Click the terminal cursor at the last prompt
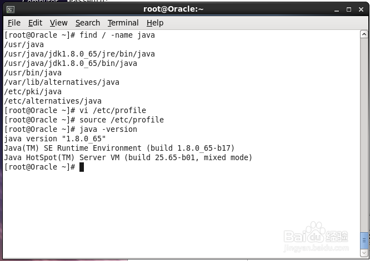The height and width of the screenshot is (261, 370). click(x=82, y=167)
